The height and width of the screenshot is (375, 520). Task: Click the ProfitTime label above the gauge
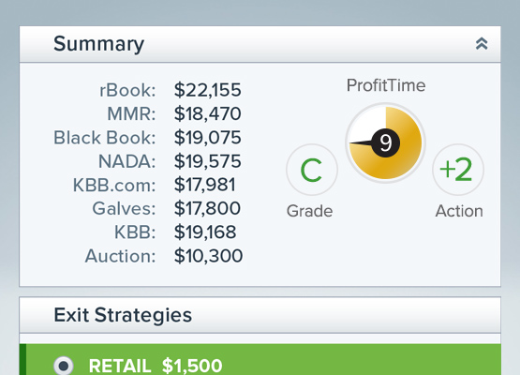[x=386, y=85]
